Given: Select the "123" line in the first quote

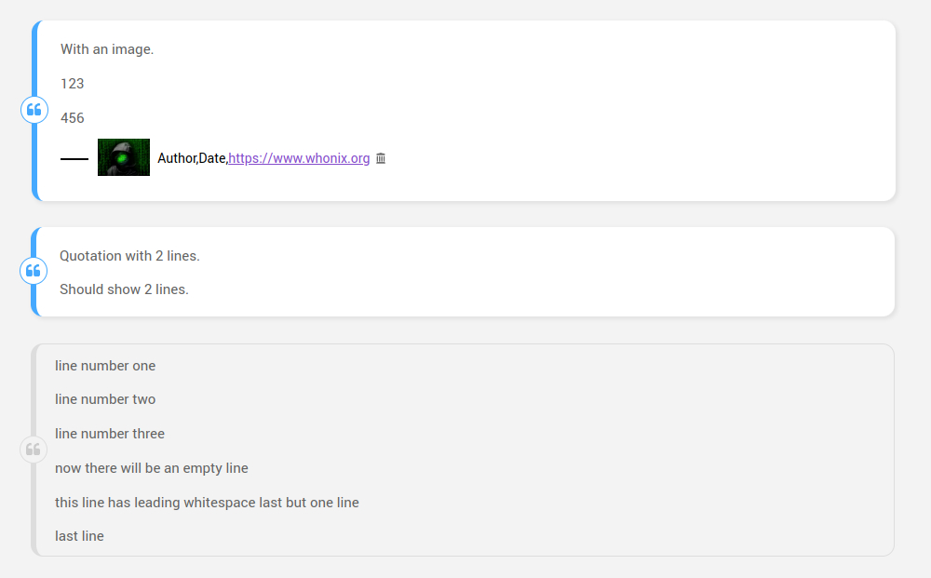Looking at the screenshot, I should (73, 84).
